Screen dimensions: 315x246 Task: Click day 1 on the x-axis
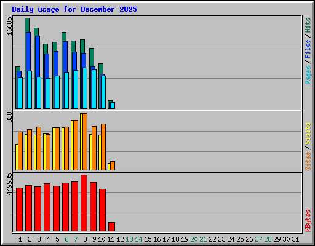(x=20, y=239)
